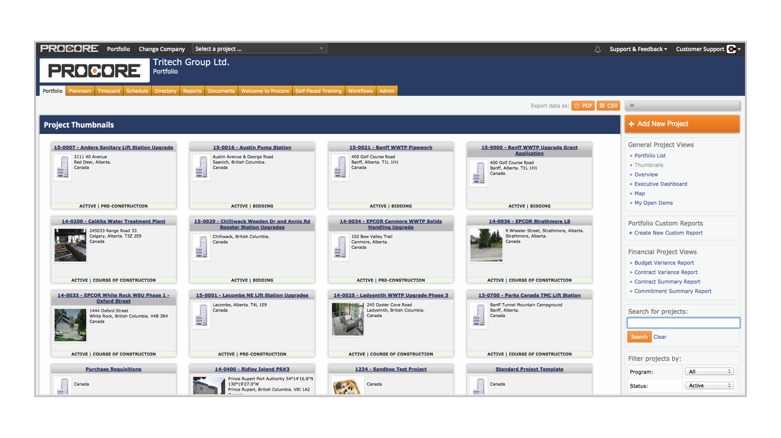Click building icon of Lacombe NE Lift Station
The image size is (781, 438).
[201, 315]
